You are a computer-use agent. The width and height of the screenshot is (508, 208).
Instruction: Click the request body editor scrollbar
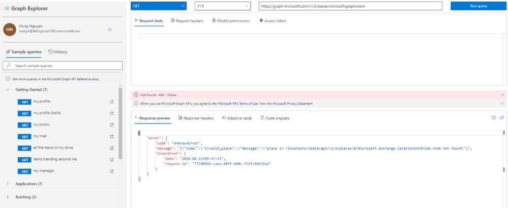pyautogui.click(x=504, y=58)
